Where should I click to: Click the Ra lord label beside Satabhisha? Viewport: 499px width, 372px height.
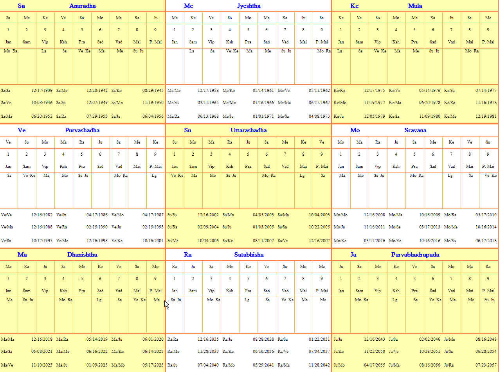tap(188, 255)
